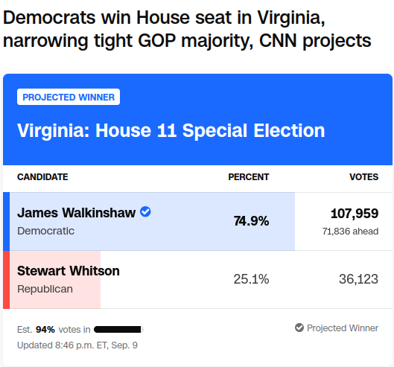Click the red Republican color bar
The image size is (394, 367).
(x=6, y=280)
